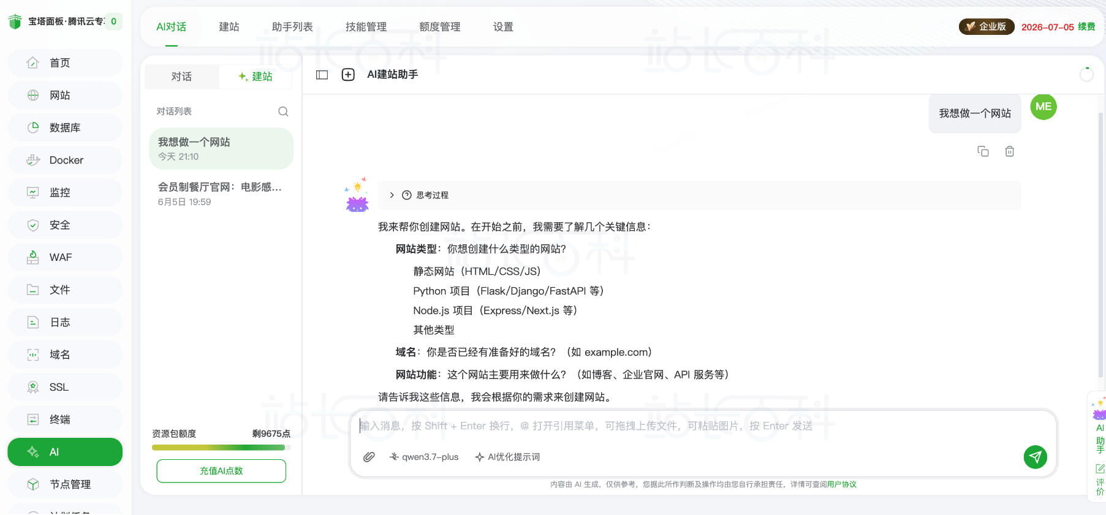The height and width of the screenshot is (515, 1106).
Task: Open the 用户协议 link
Action: [x=842, y=484]
